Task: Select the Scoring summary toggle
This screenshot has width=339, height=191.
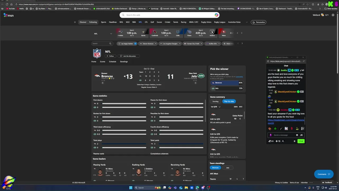Action: [215, 101]
